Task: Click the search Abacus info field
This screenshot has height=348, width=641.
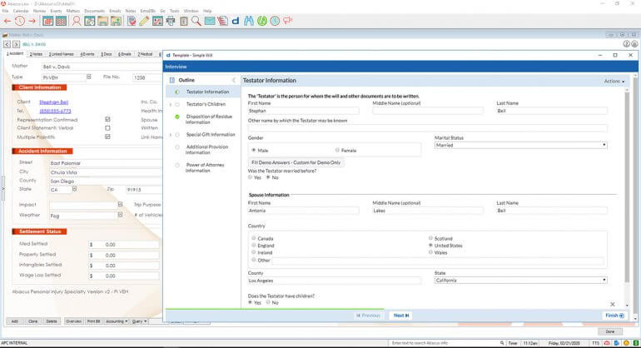Action: coord(444,343)
